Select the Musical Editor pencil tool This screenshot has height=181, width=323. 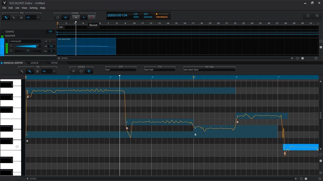click(x=30, y=71)
